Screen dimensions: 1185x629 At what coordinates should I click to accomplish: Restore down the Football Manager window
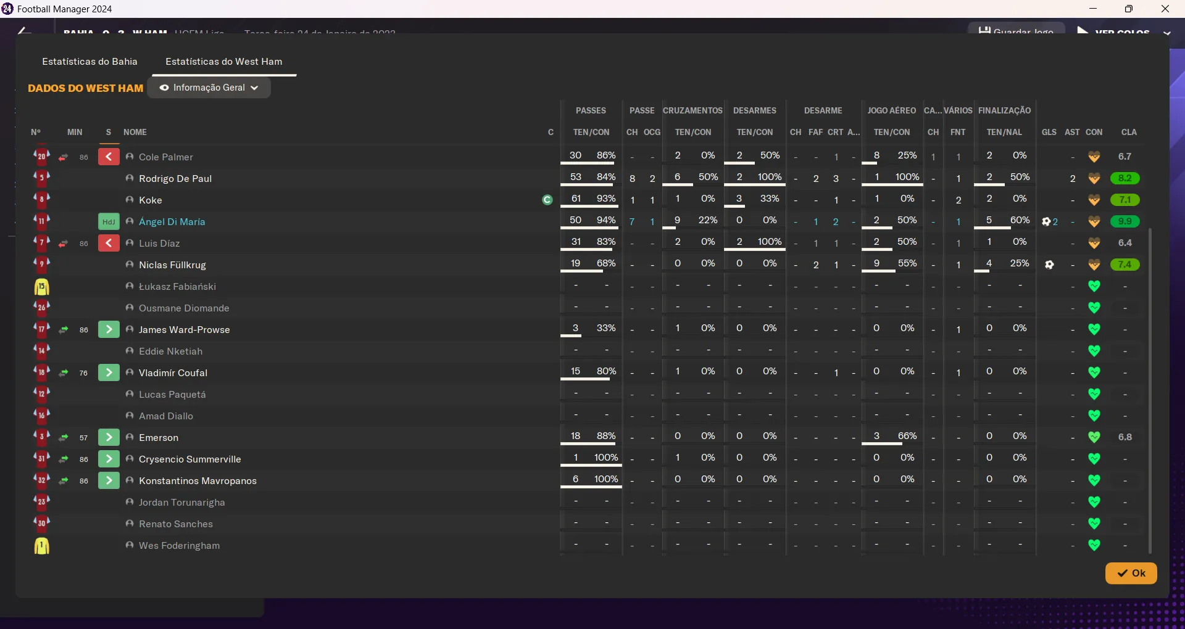coord(1129,9)
